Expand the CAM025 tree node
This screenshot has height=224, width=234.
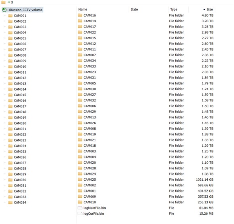[x=4, y=151]
